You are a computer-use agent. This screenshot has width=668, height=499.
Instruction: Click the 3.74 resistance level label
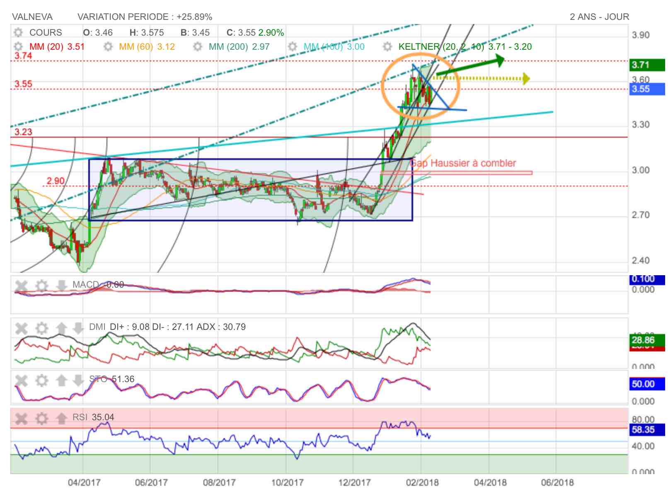[23, 56]
